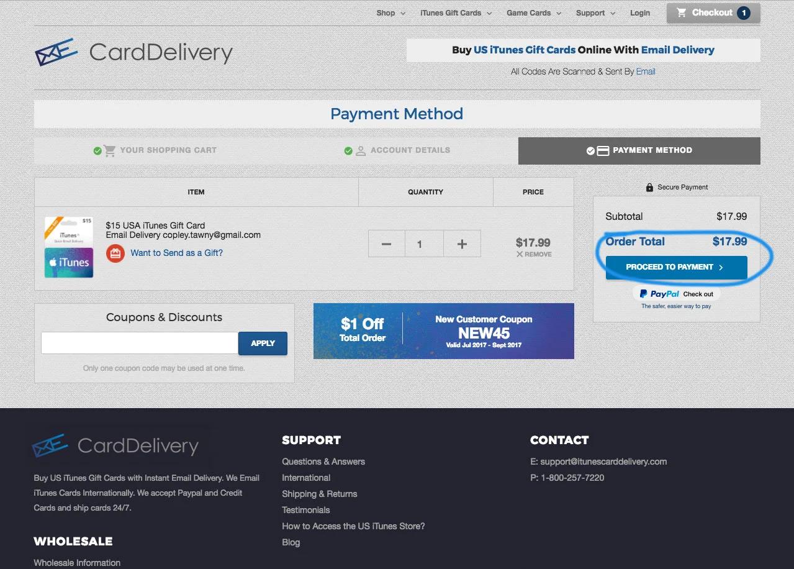The width and height of the screenshot is (794, 569).
Task: Click the cart icon in Checkout button
Action: click(681, 12)
